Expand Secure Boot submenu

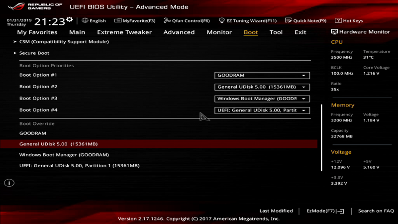tap(34, 53)
